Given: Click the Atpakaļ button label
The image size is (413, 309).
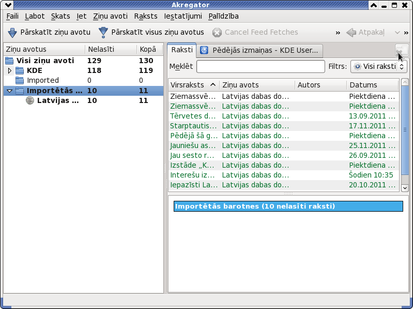Looking at the screenshot, I should [371, 33].
